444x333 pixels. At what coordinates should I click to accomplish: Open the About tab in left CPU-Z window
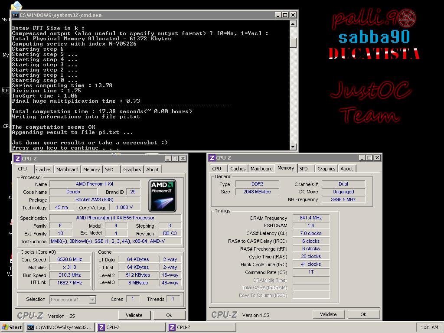(153, 170)
